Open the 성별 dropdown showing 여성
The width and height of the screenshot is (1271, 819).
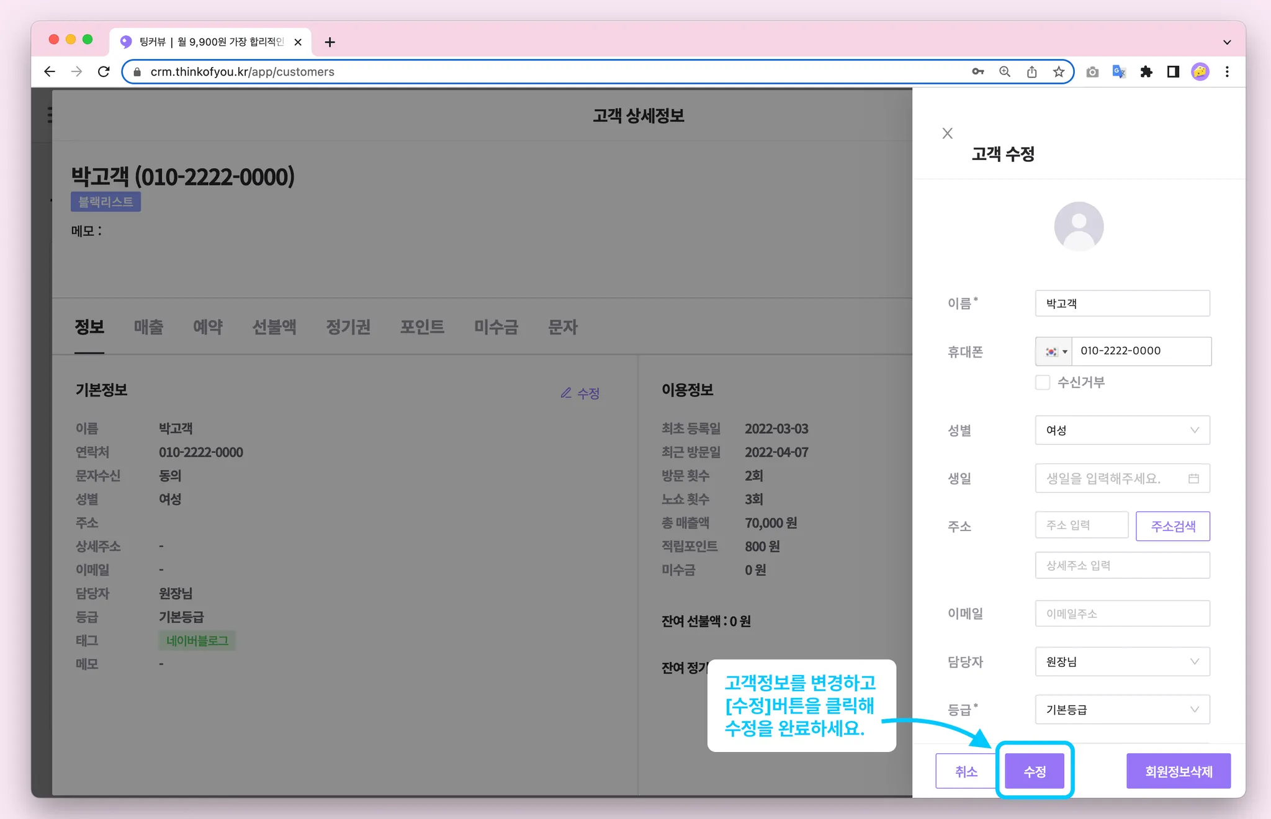1122,430
